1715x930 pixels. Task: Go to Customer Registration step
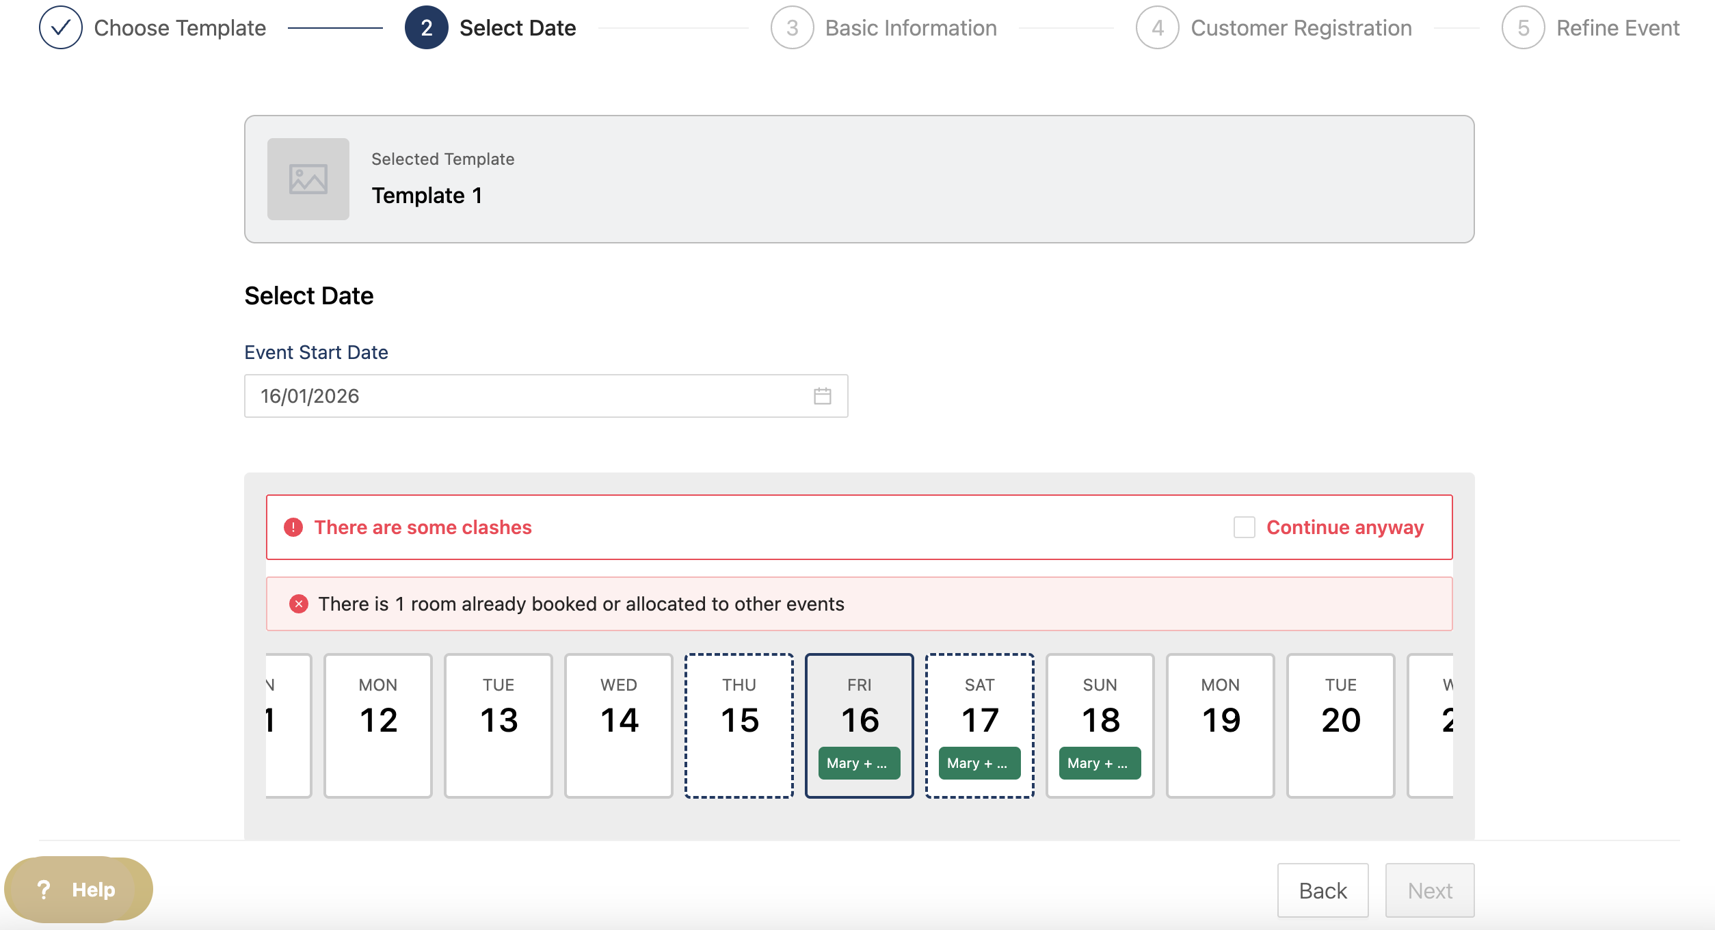1301,28
